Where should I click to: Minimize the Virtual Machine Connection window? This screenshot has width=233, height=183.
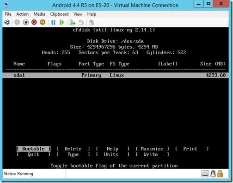point(198,4)
